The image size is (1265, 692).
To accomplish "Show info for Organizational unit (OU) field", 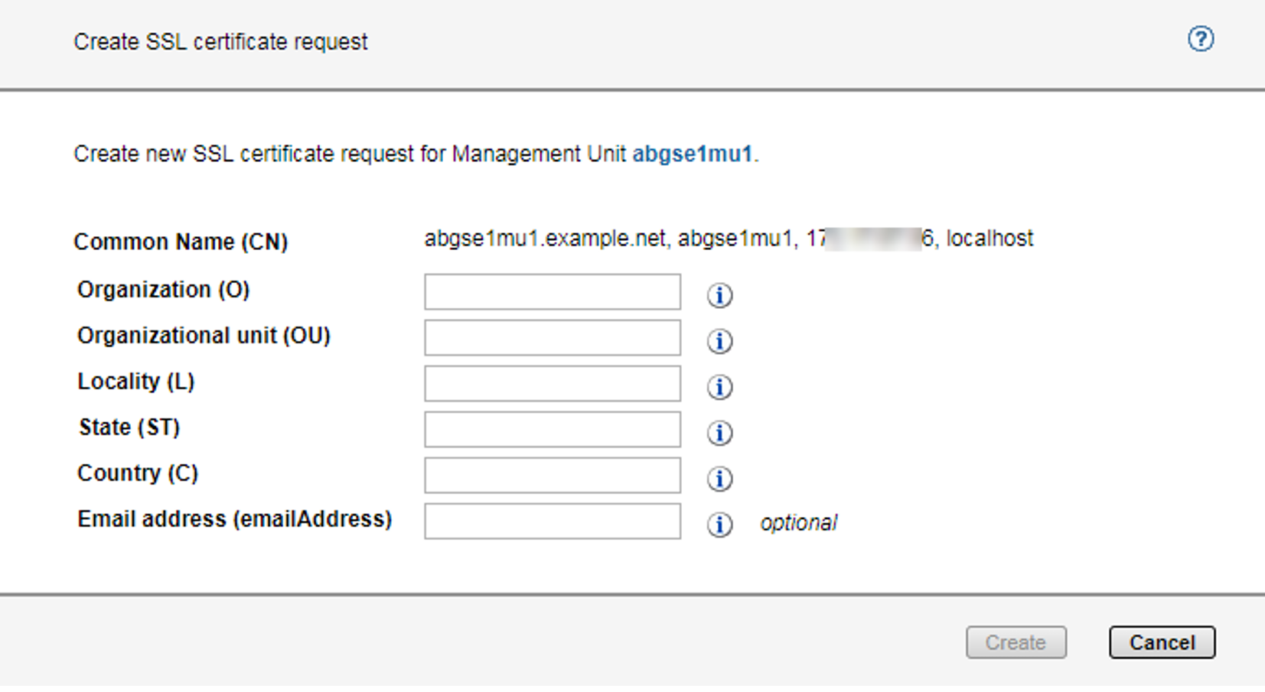I will pyautogui.click(x=719, y=341).
